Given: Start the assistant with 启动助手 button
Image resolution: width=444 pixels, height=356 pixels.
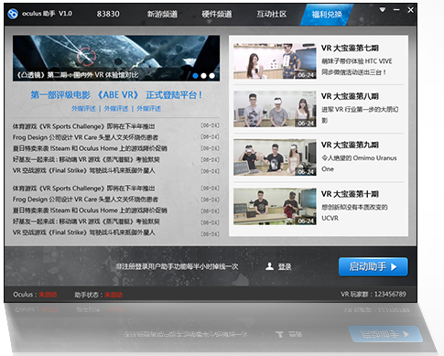Looking at the screenshot, I should tap(373, 267).
